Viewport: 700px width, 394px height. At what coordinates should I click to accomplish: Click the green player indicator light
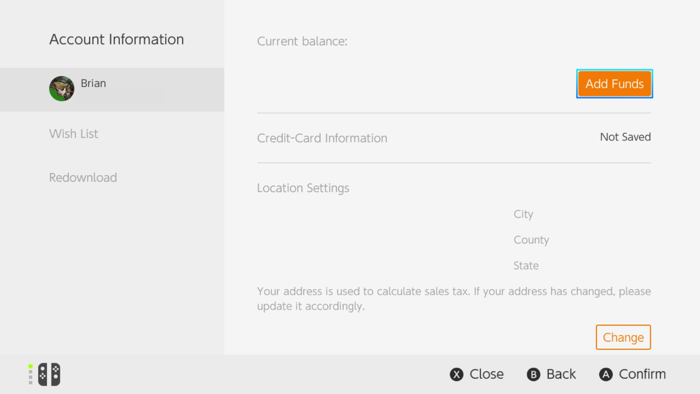pos(31,366)
